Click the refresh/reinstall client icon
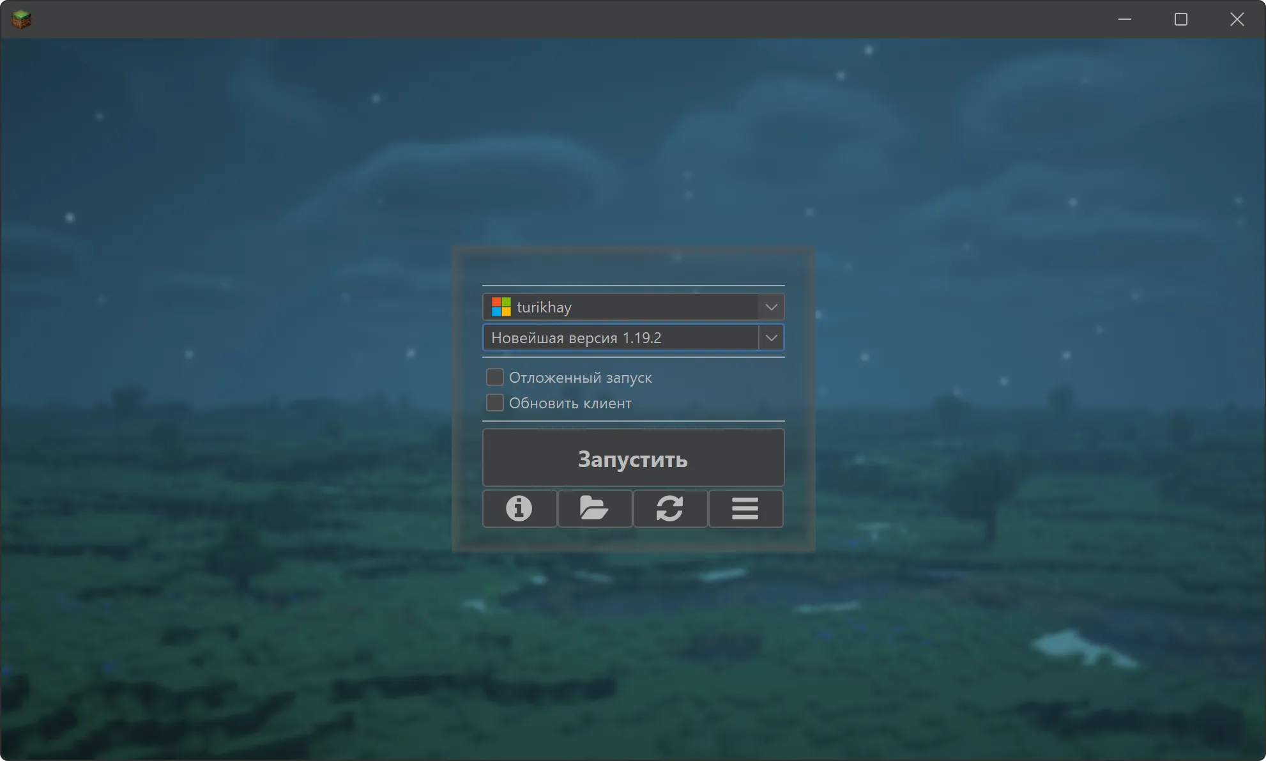 tap(669, 509)
